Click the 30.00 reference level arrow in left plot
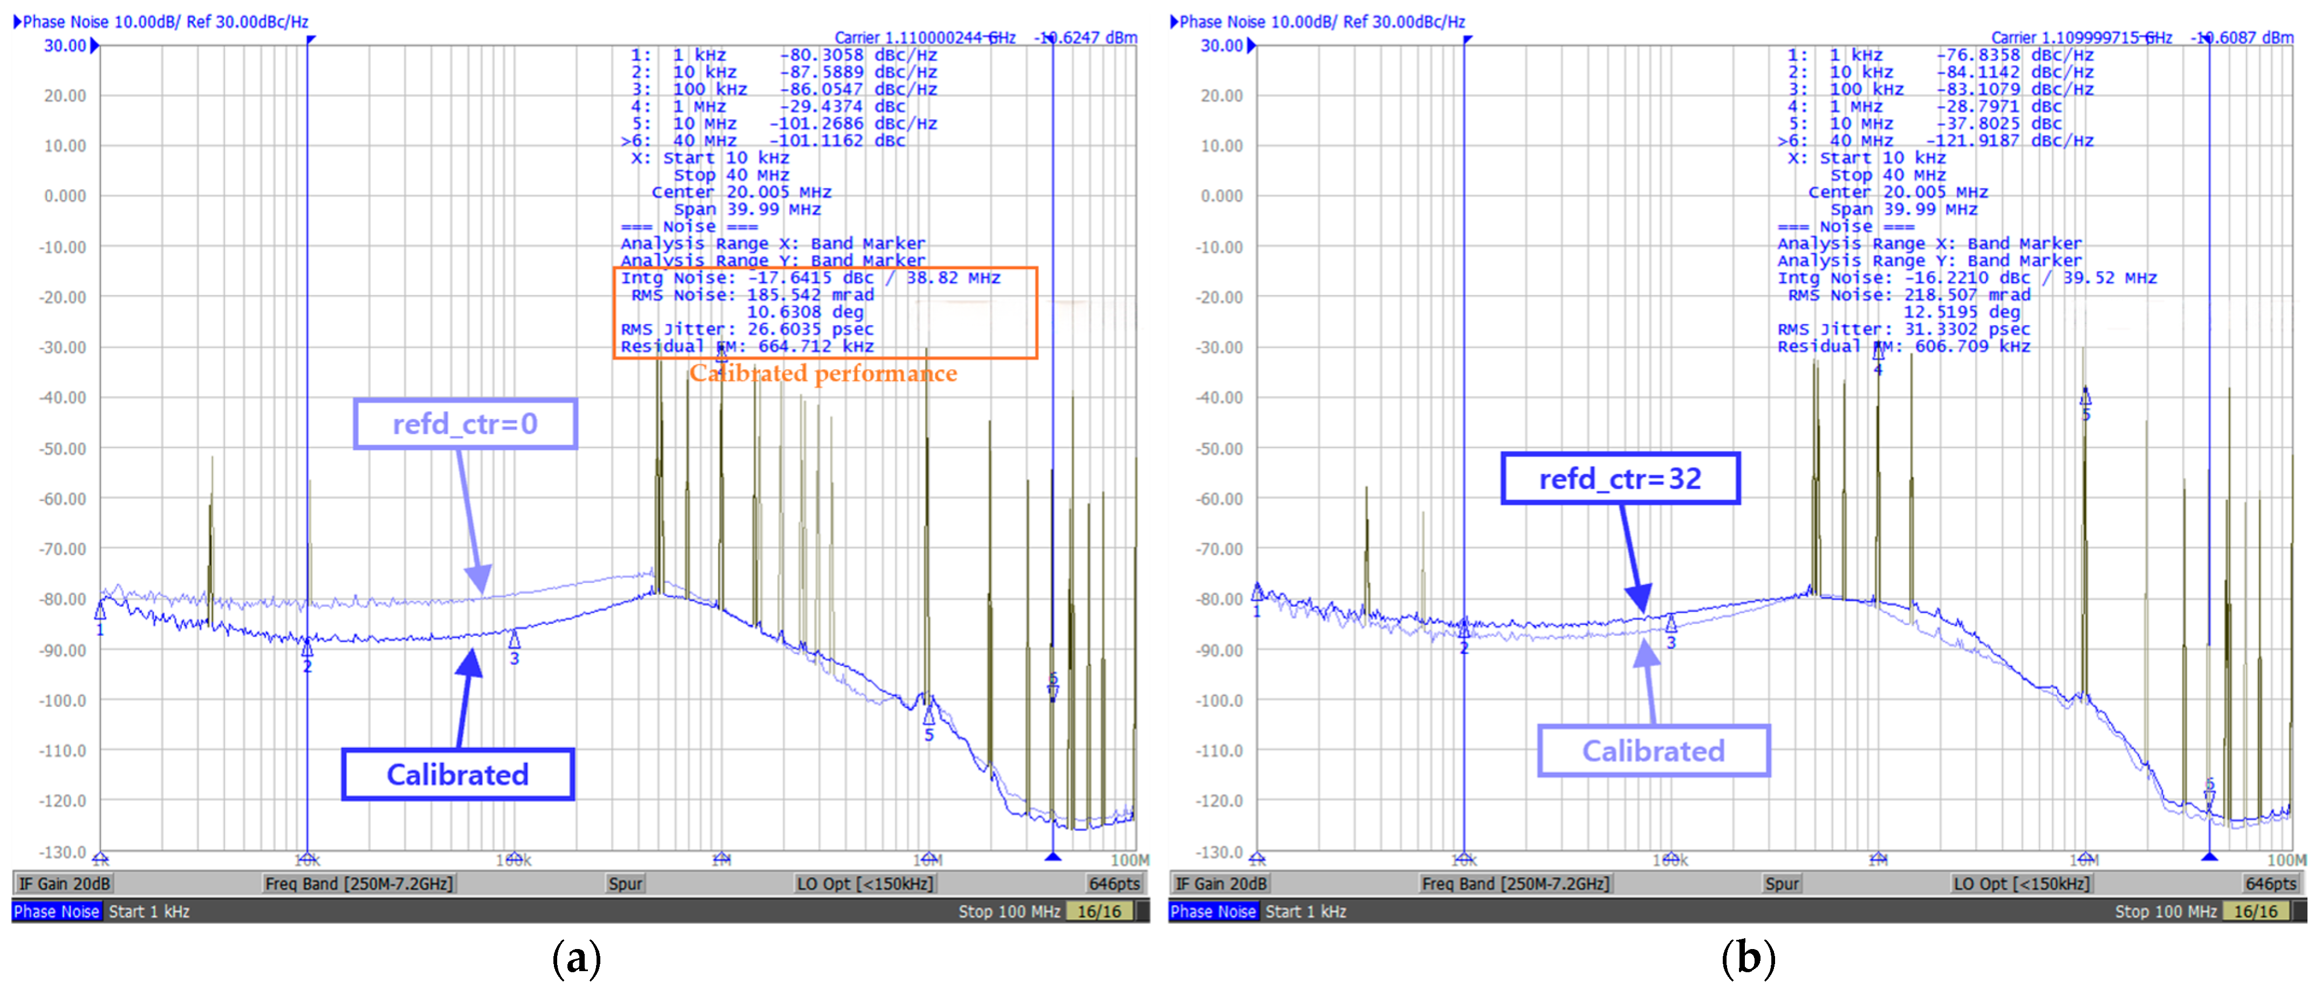Viewport: 2315px width, 990px height. click(x=95, y=46)
